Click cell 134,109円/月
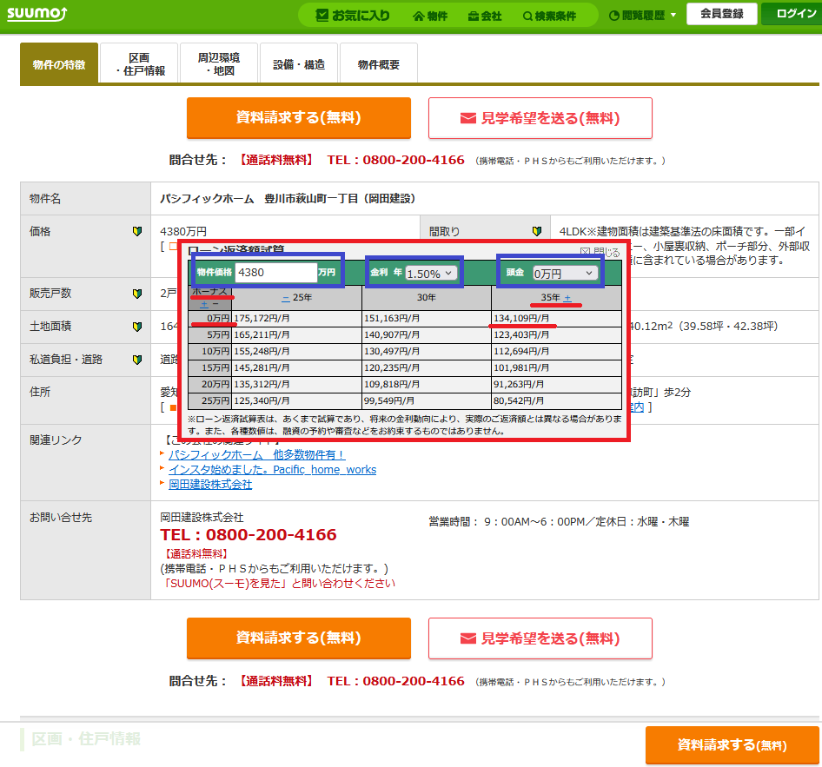The width and height of the screenshot is (822, 767). [x=556, y=318]
